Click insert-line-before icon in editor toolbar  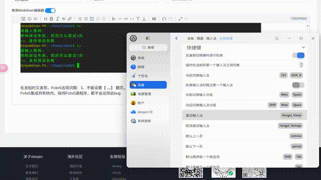click(x=138, y=19)
